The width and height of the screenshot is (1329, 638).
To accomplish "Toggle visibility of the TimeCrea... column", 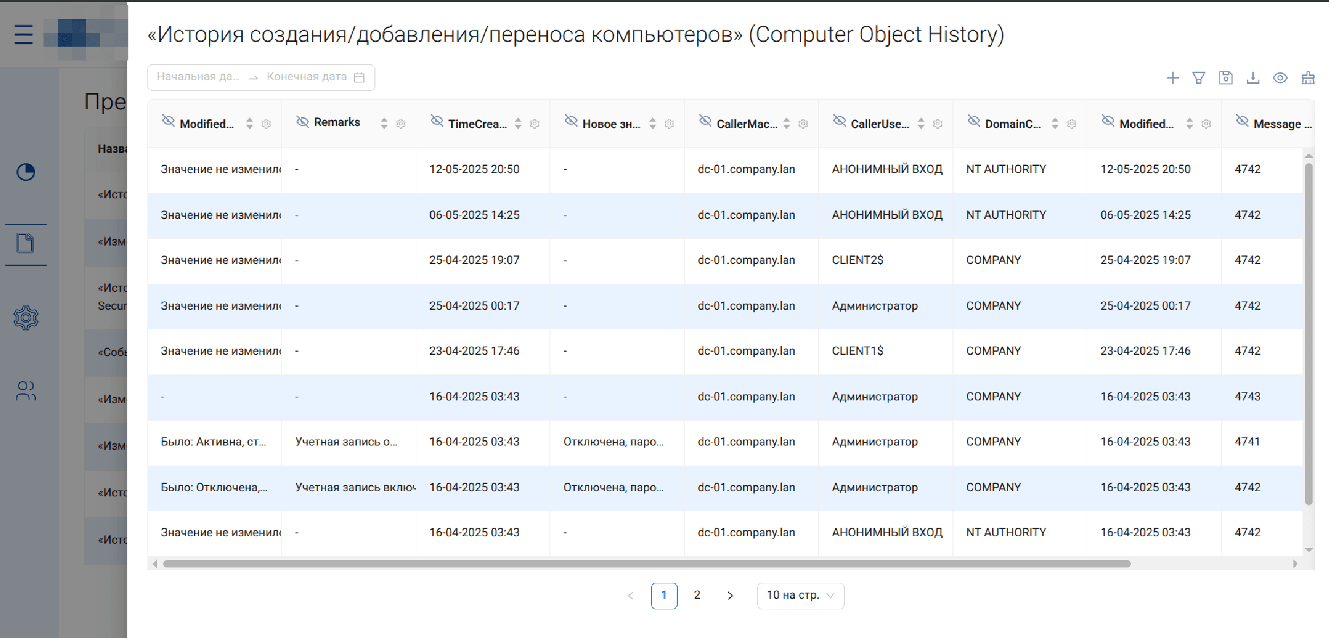I will [x=436, y=121].
